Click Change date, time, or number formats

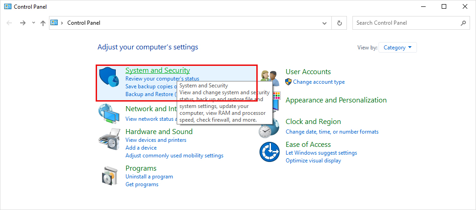332,132
